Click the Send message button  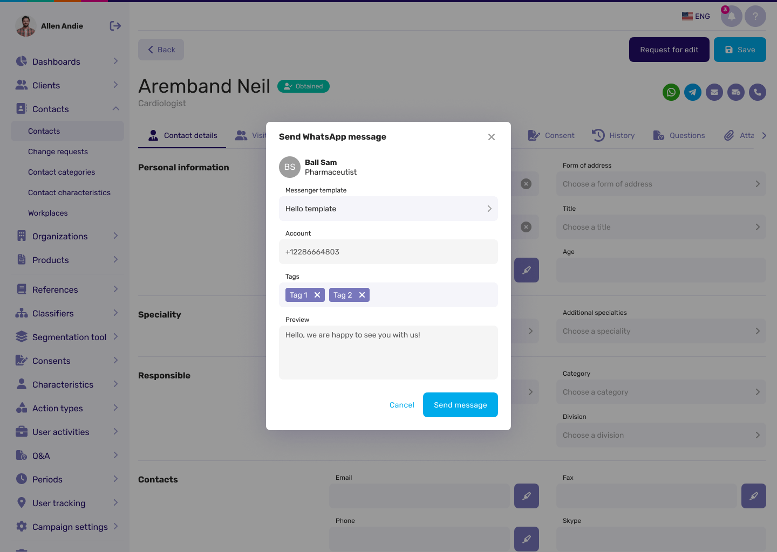(460, 405)
